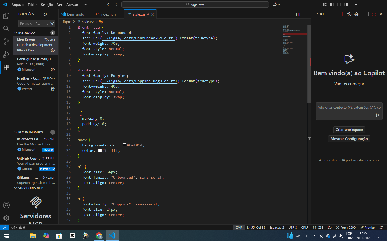Refresh the extensions list
This screenshot has height=241, width=387.
tap(45, 14)
